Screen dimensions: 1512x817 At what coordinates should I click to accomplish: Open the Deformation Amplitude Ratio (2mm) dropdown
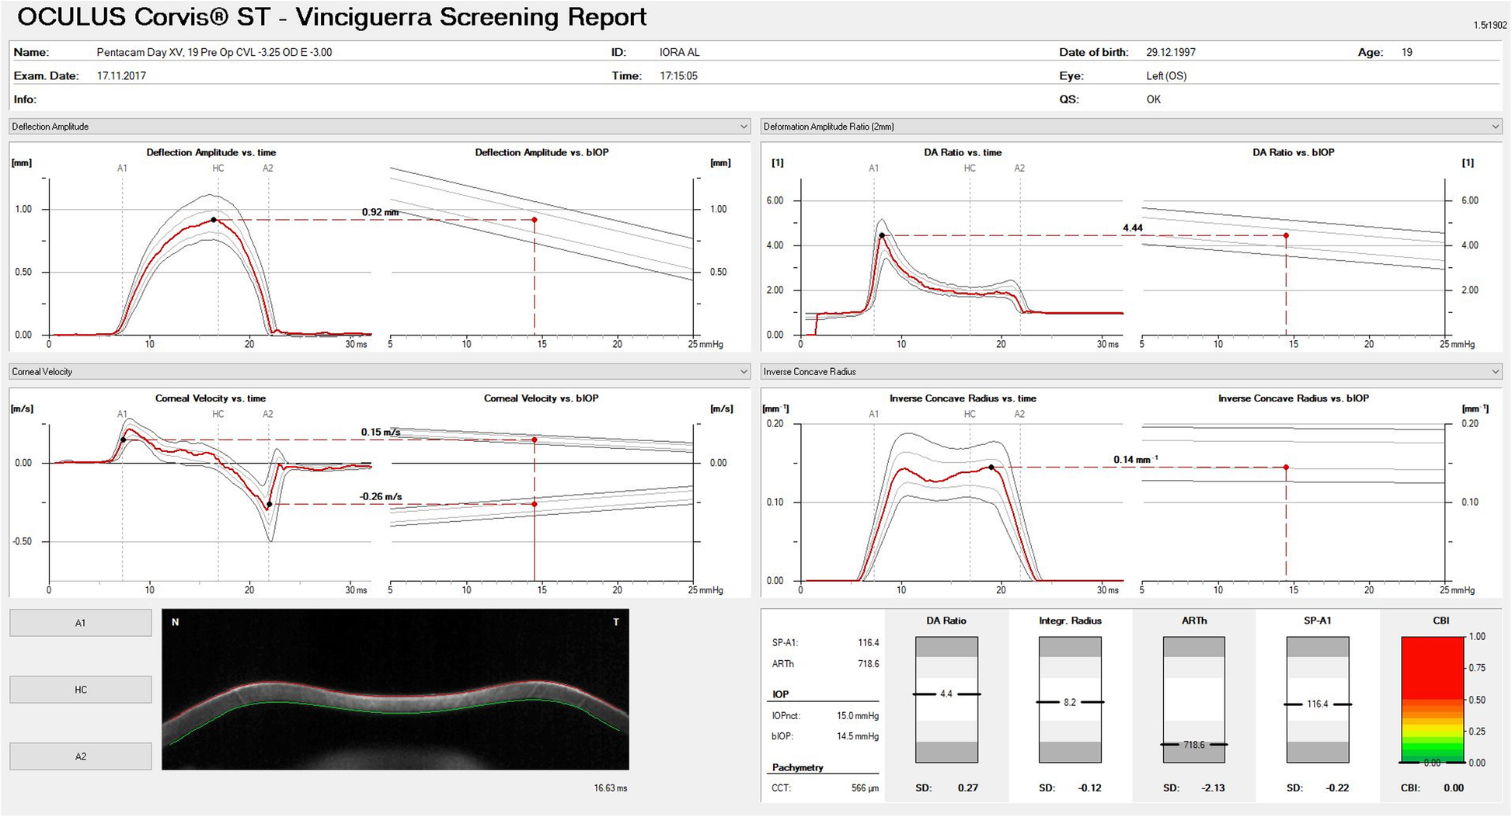coord(1131,127)
